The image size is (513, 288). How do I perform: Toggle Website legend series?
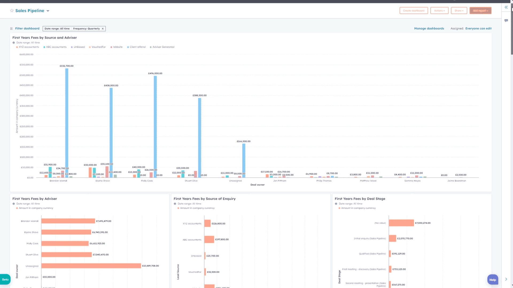tap(116, 47)
